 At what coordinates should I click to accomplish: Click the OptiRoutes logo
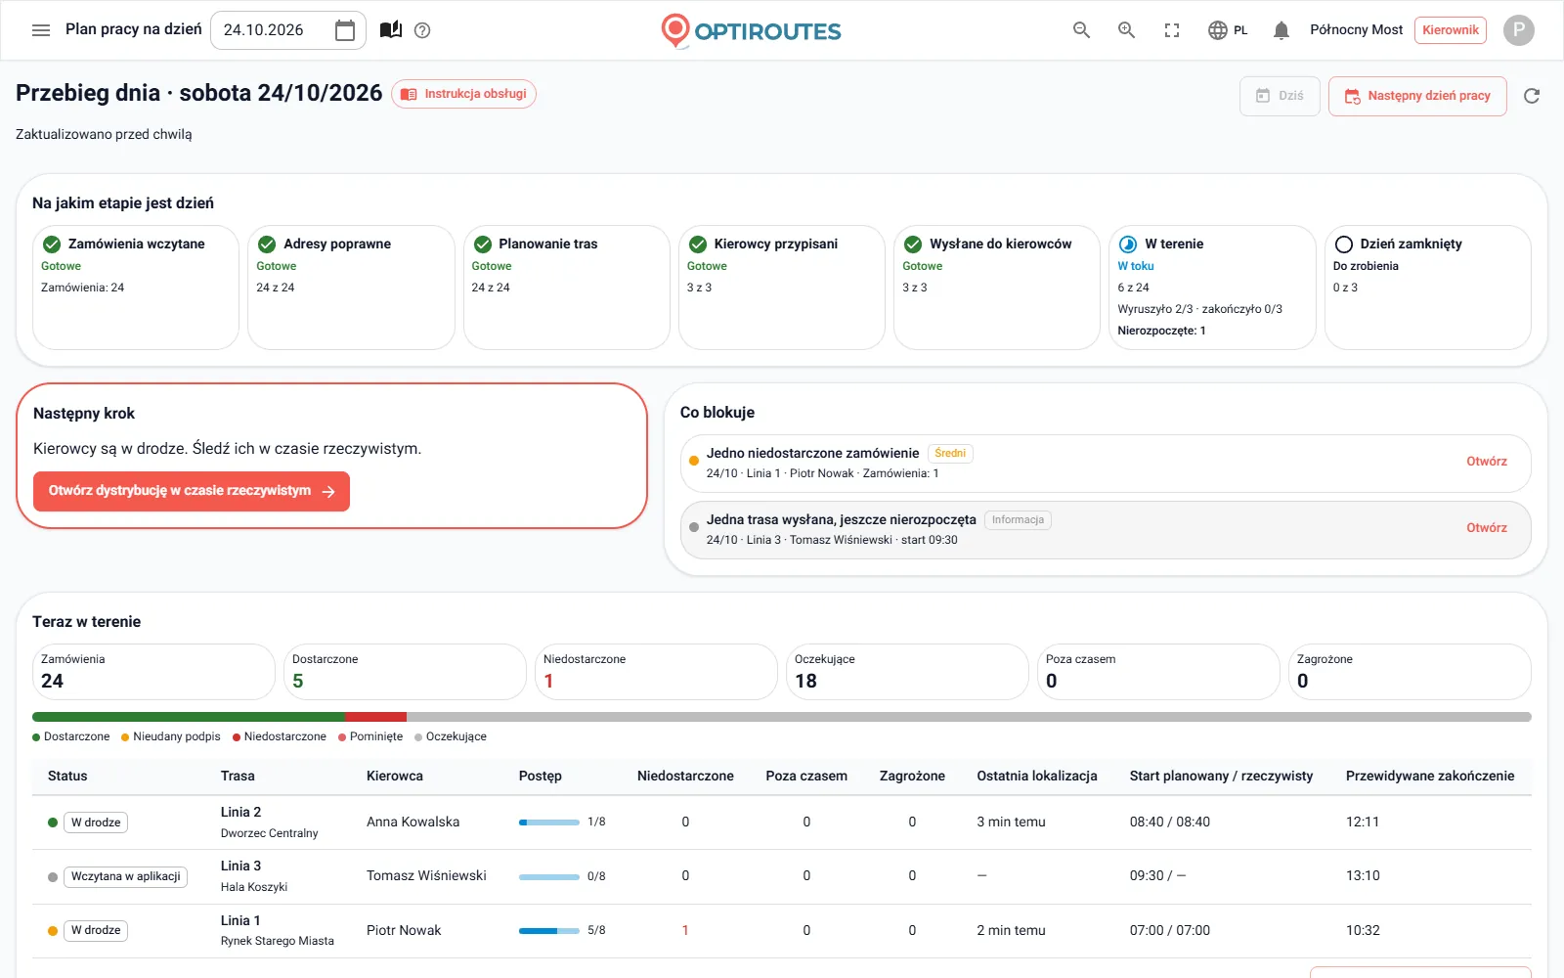(x=751, y=30)
